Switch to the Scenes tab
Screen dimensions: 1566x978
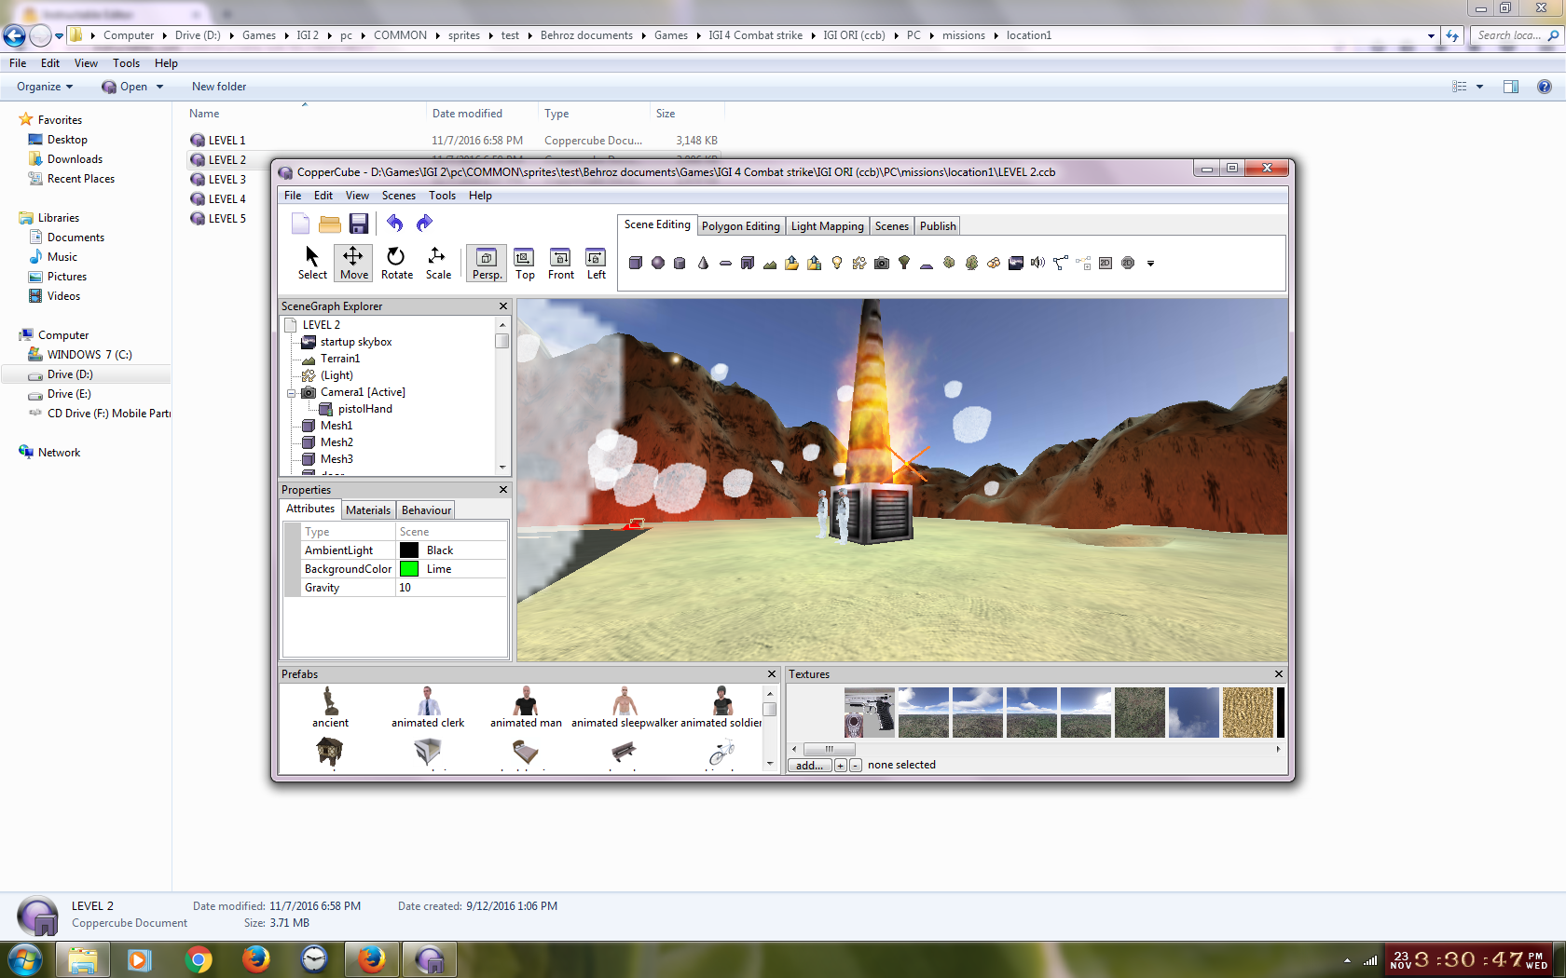tap(892, 226)
